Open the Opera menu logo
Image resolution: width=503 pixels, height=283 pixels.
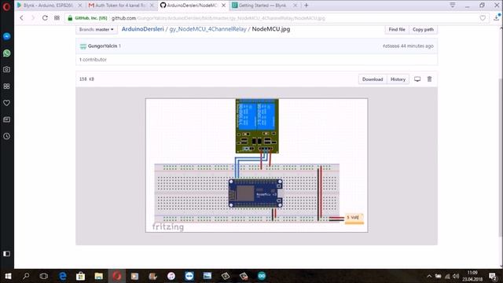tap(6, 6)
